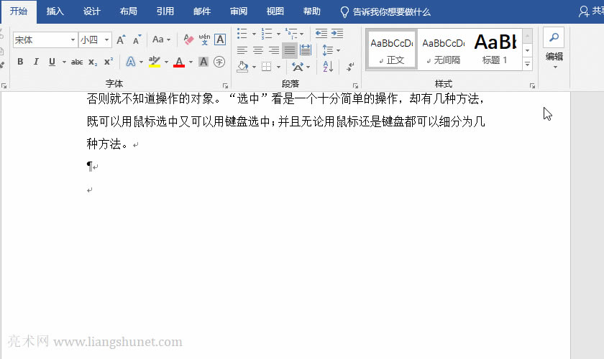
Task: Click the 编辑 (Editing) button
Action: [x=554, y=49]
